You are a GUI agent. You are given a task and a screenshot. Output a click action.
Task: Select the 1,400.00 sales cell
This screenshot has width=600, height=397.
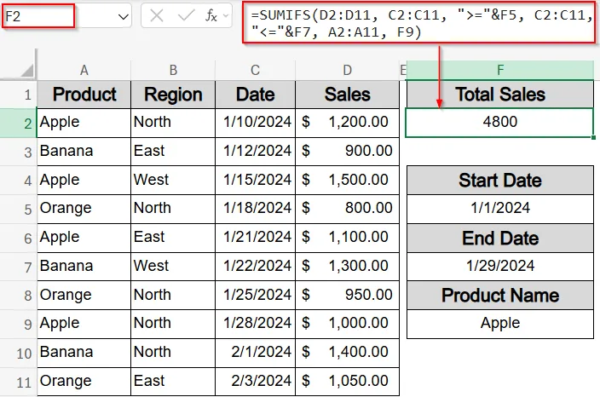347,353
